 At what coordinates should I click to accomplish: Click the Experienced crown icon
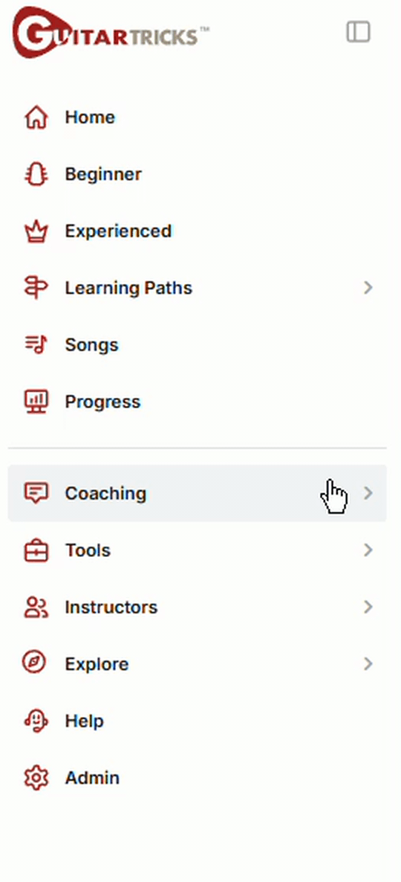36,231
